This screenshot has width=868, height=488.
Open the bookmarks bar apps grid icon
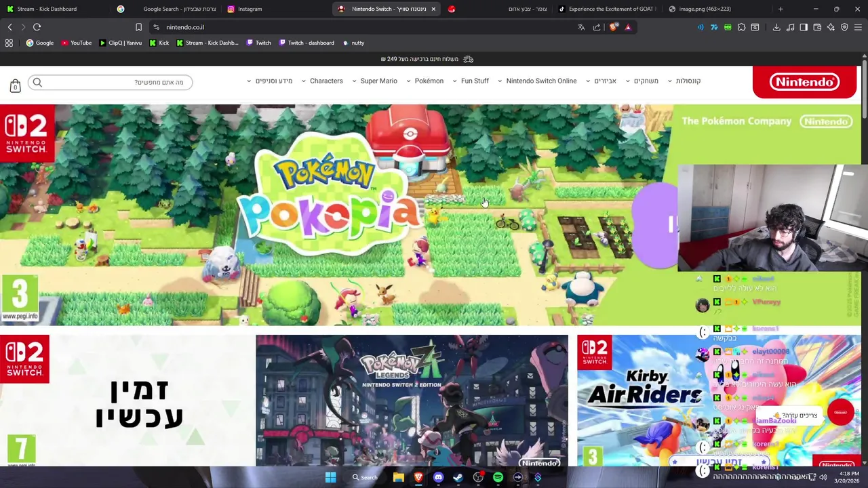click(x=9, y=43)
